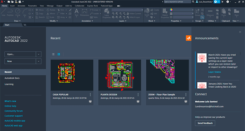Click the Open folder icon in quick access toolbar

click(12, 2)
